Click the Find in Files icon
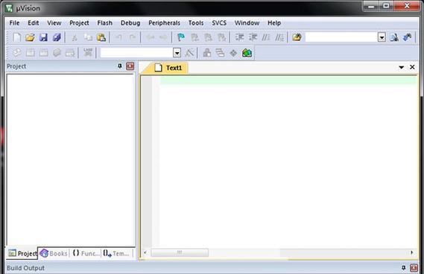 (x=297, y=37)
